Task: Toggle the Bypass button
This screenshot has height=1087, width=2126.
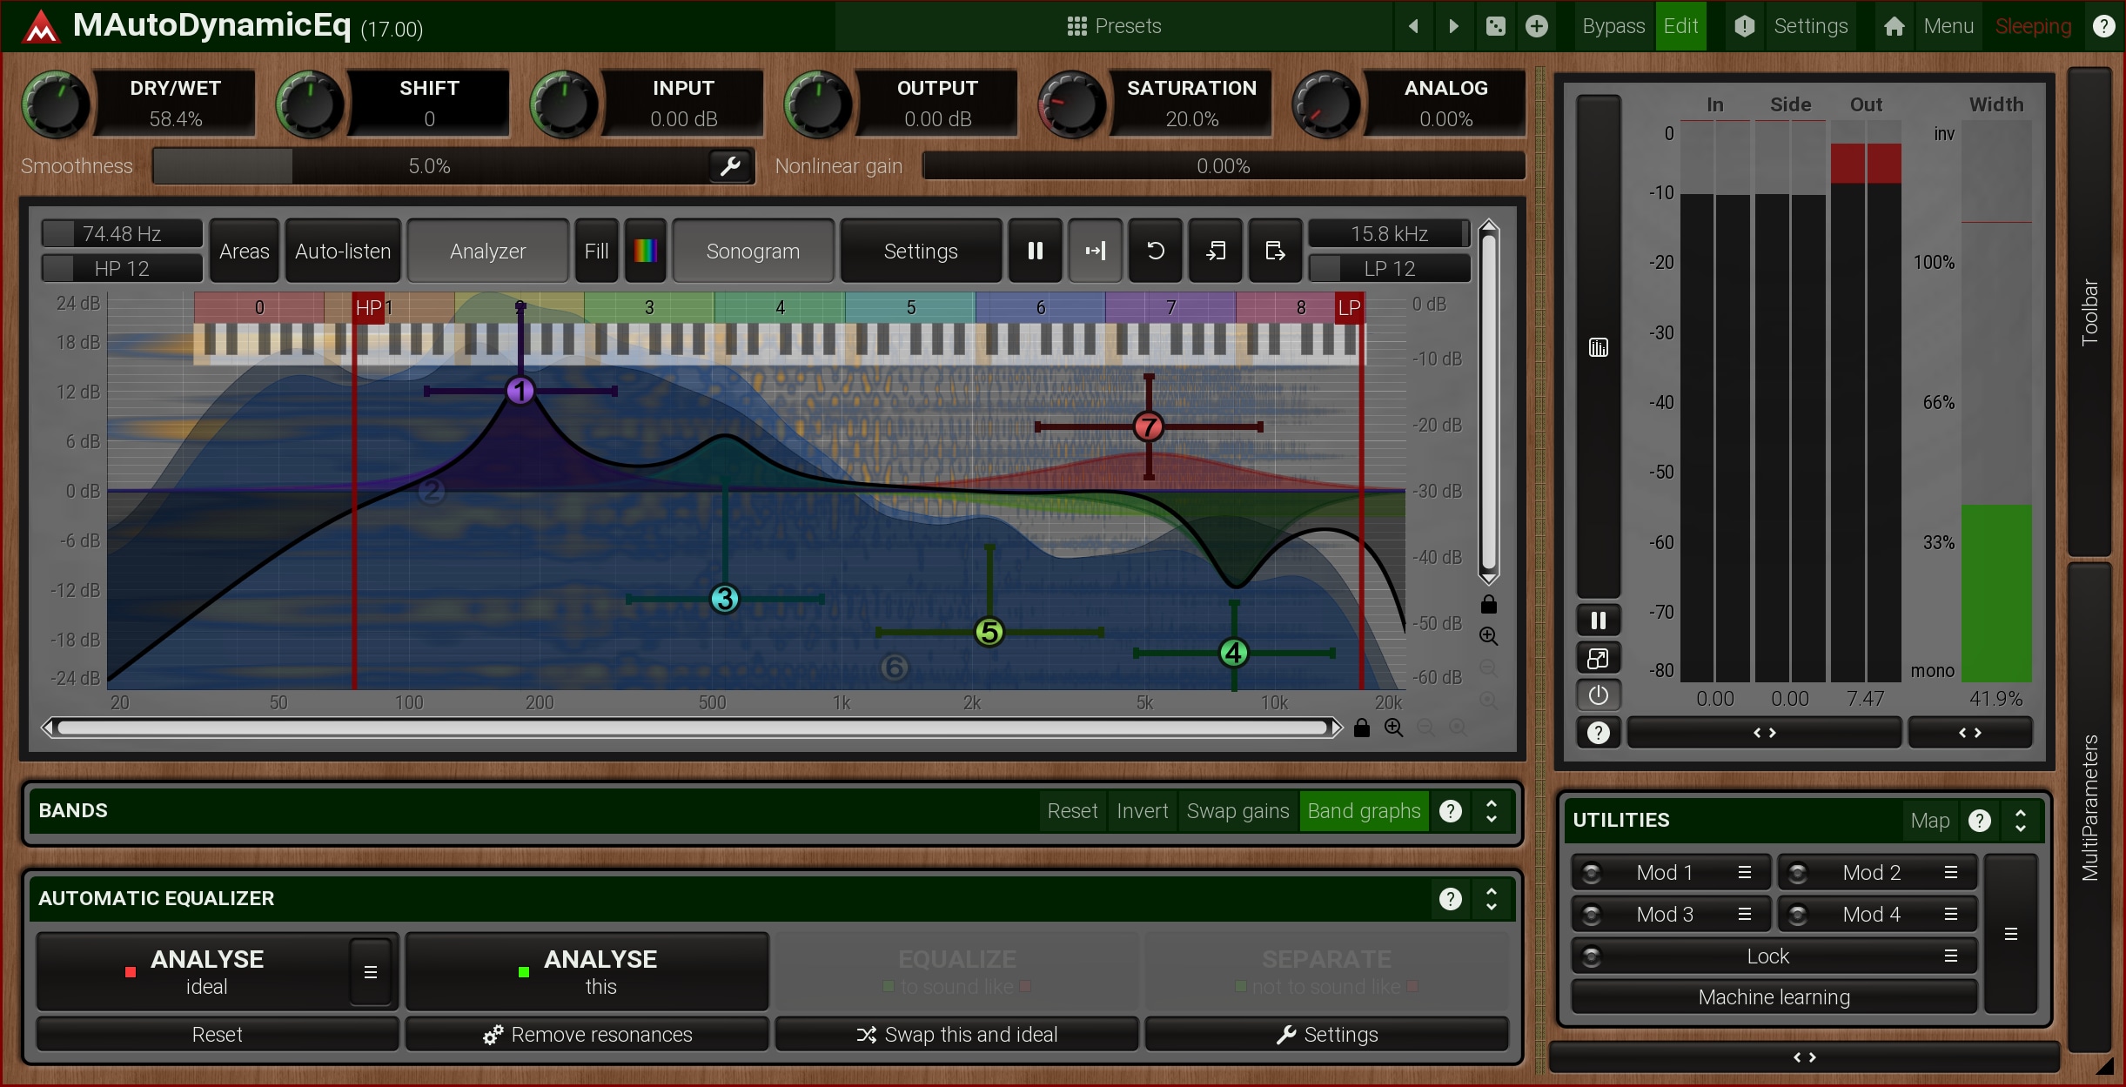Action: 1613,26
